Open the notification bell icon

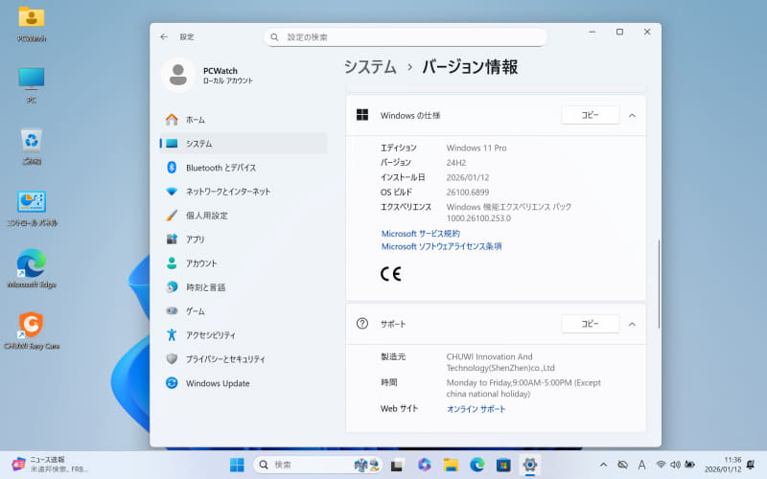point(751,465)
